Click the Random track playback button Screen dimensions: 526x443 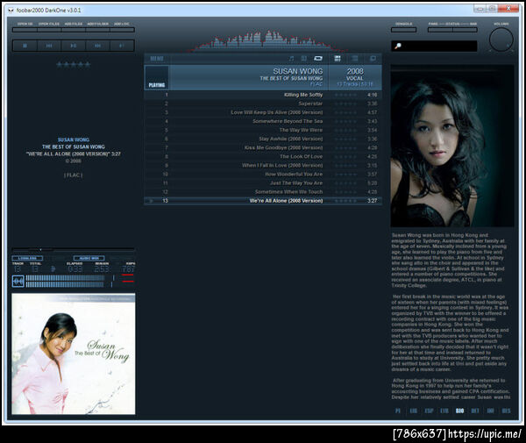122,46
